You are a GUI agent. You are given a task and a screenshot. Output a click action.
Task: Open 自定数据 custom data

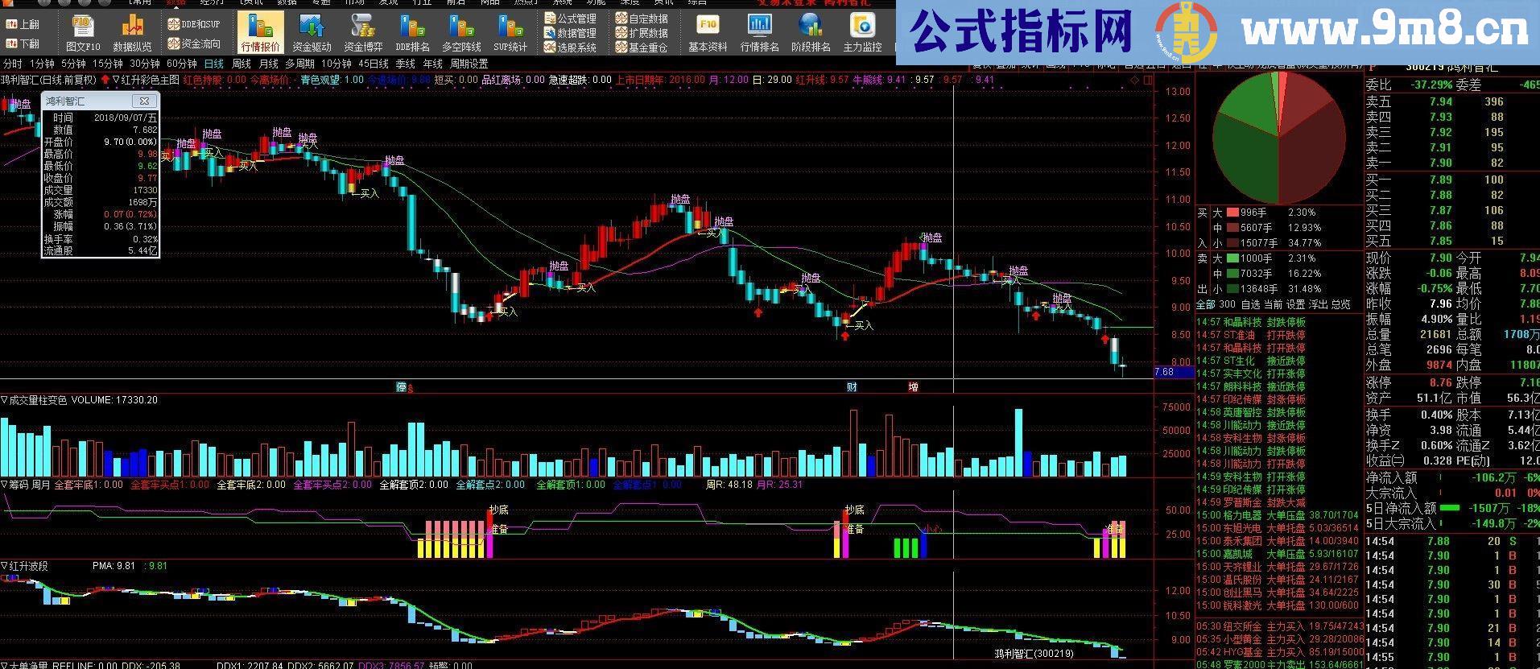[642, 19]
